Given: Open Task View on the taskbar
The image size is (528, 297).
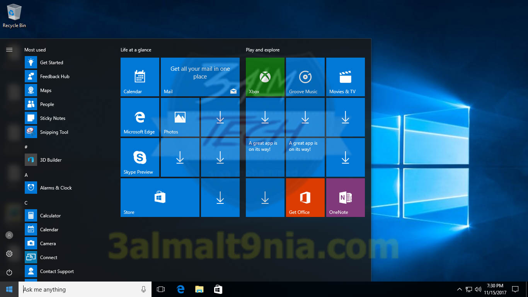Looking at the screenshot, I should pos(161,289).
